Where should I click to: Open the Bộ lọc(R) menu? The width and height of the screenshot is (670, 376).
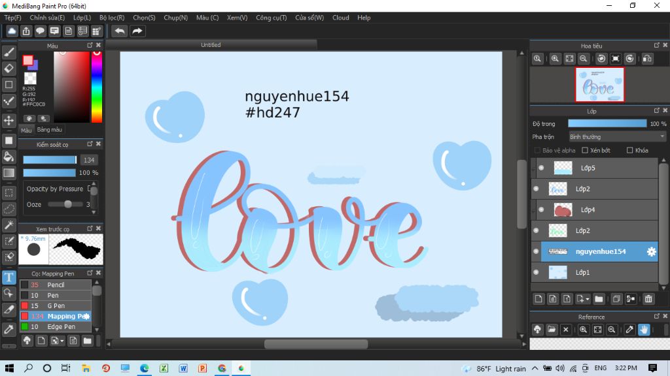pyautogui.click(x=112, y=18)
